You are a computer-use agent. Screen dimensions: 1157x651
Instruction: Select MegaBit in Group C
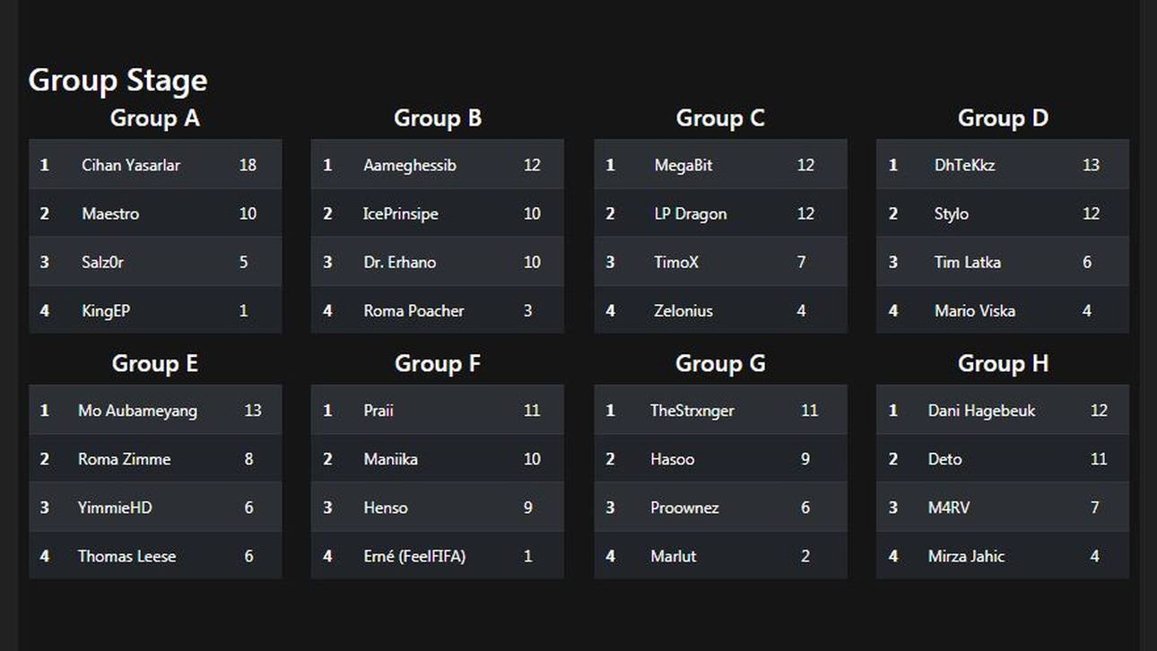click(683, 165)
